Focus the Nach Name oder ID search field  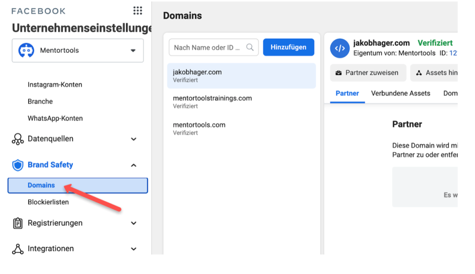pos(214,47)
